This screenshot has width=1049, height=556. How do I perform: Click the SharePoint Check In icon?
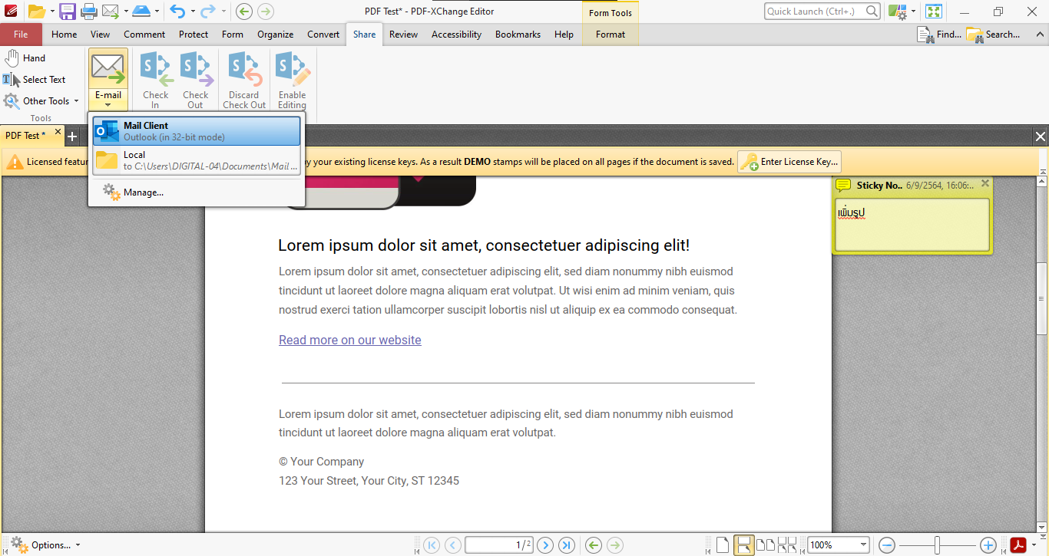tap(156, 80)
